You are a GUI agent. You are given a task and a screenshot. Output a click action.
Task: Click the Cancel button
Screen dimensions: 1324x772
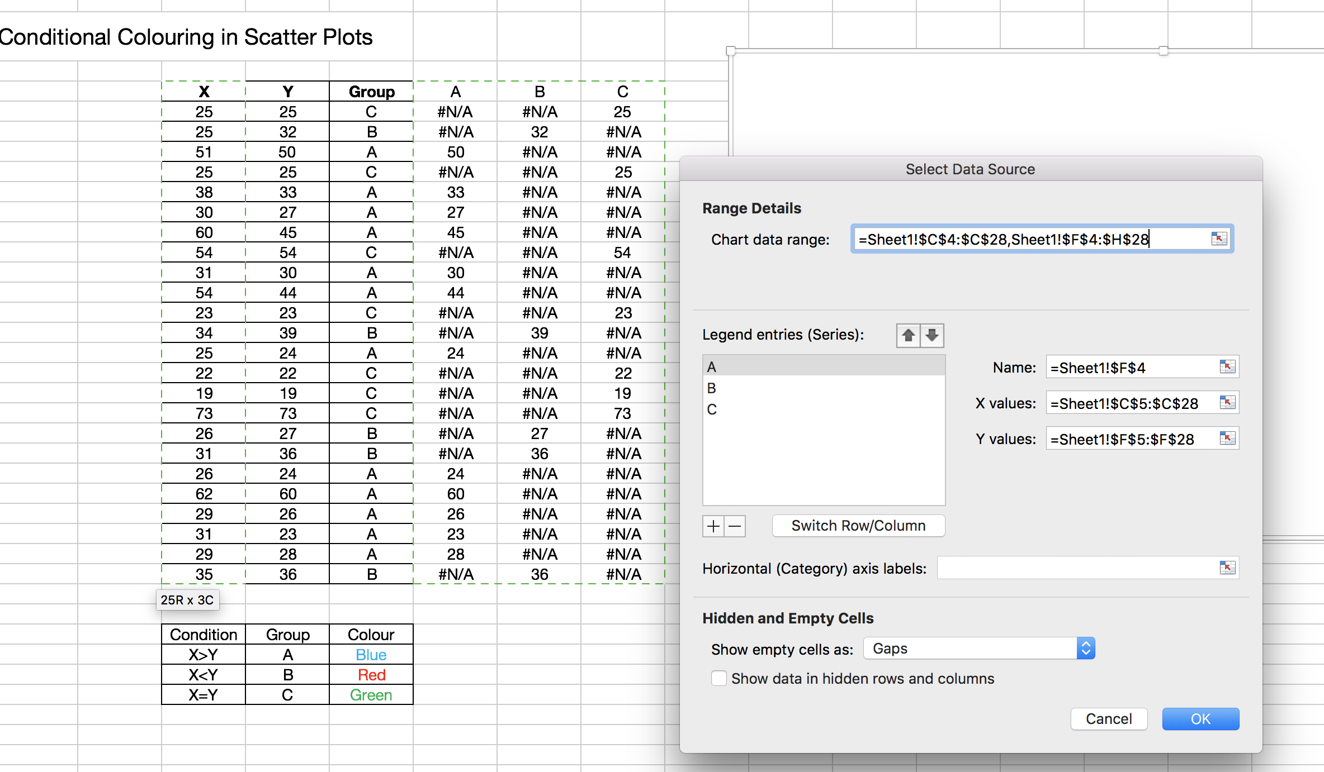point(1109,719)
